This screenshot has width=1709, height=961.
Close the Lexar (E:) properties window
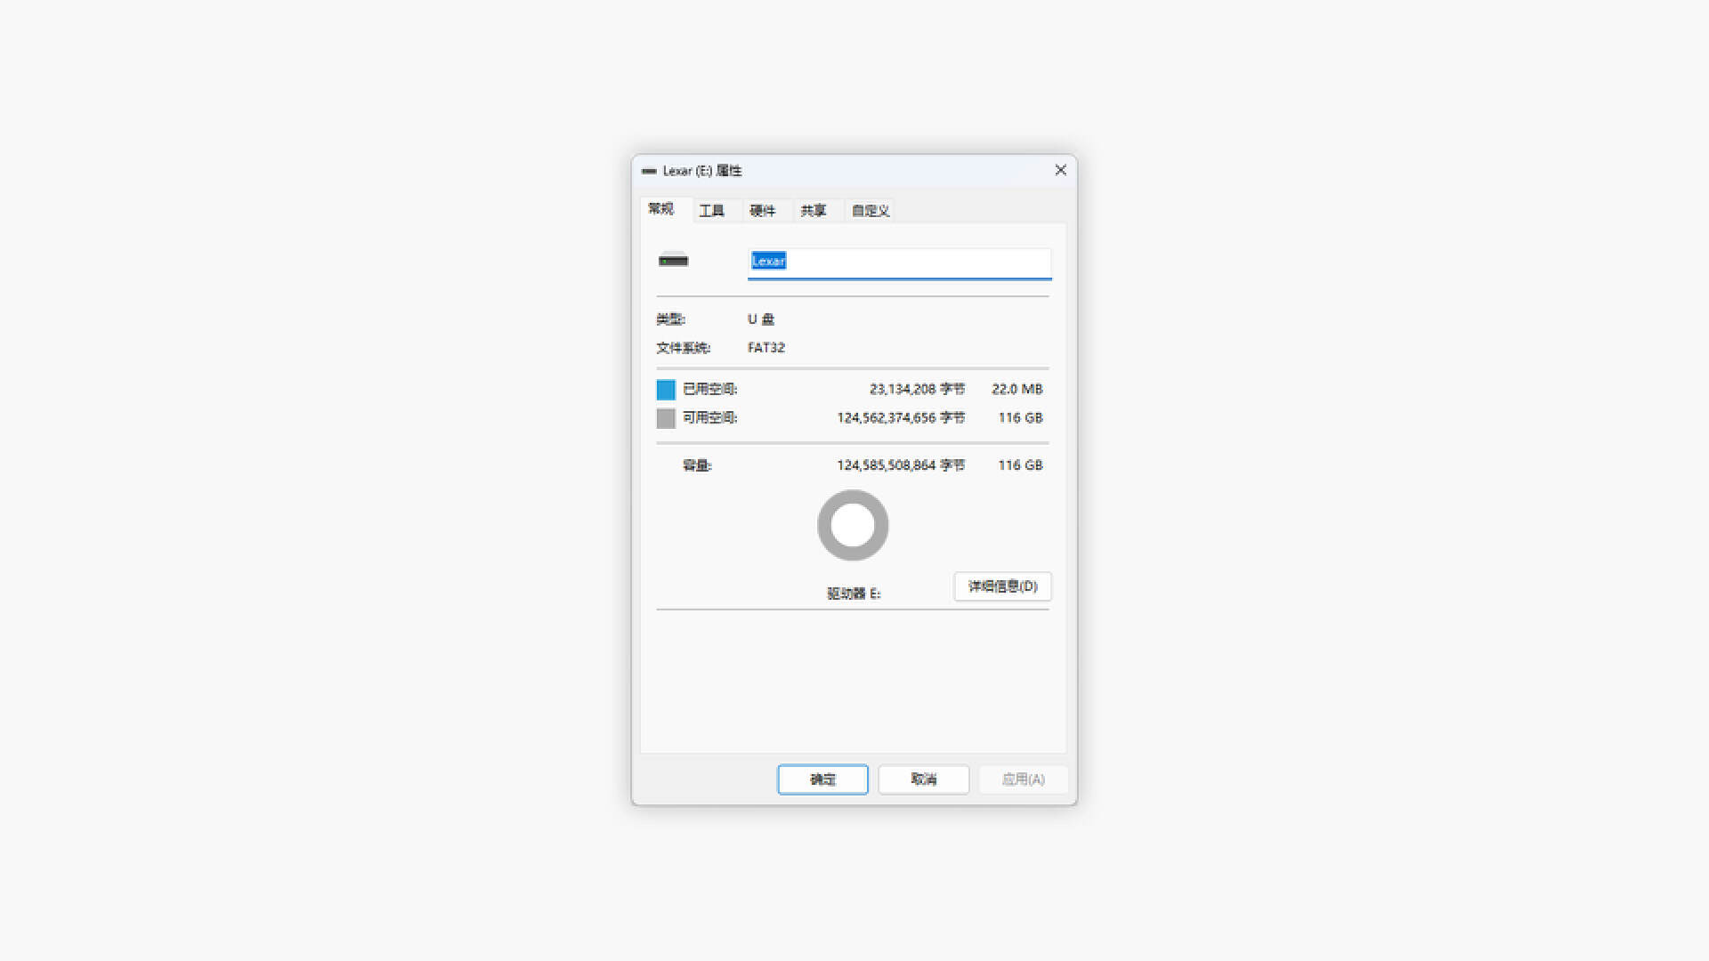(x=1059, y=170)
